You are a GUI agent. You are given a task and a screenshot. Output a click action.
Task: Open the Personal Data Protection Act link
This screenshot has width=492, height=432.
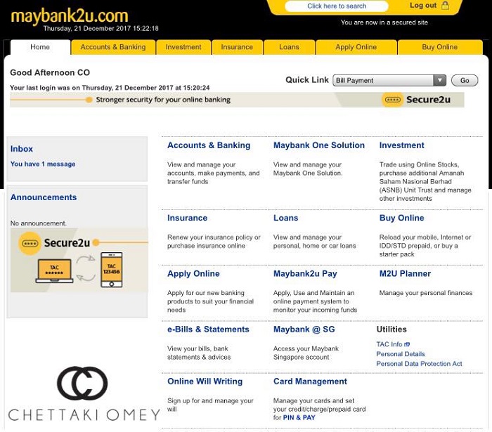point(419,364)
